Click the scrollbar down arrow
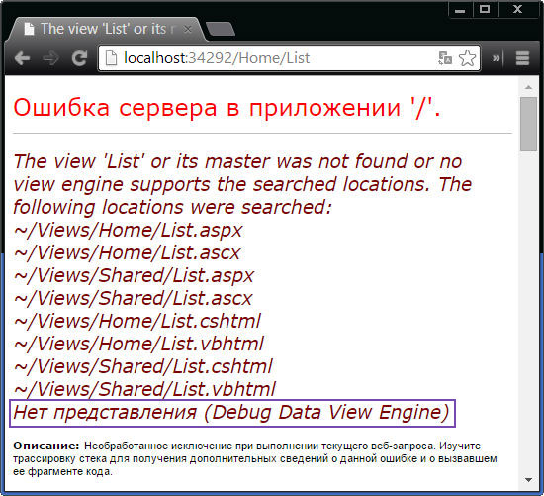Screen dimensions: 544x496 click(x=528, y=480)
